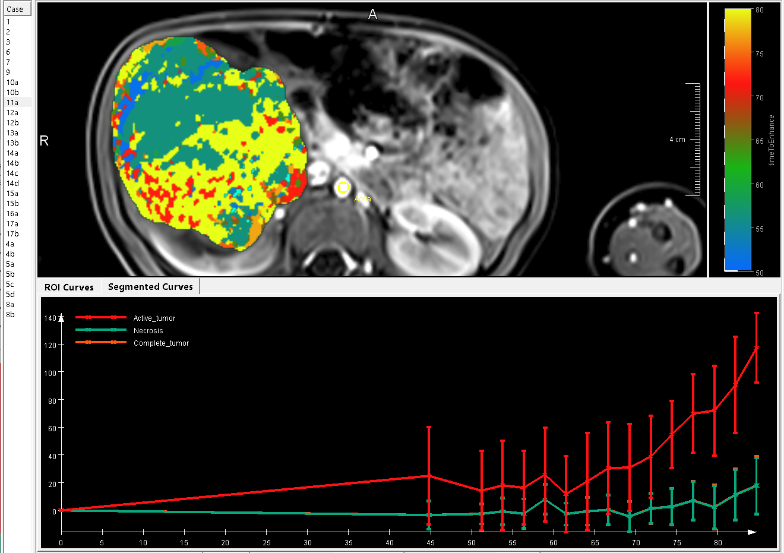784x553 pixels.
Task: Click the x-axis arrowhead of the chart
Action: tap(752, 532)
